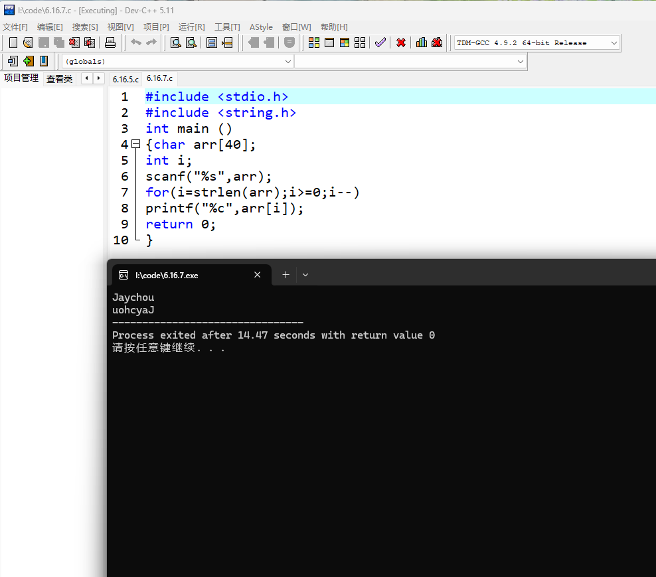Click the Close file icon
656x577 pixels.
(x=74, y=42)
